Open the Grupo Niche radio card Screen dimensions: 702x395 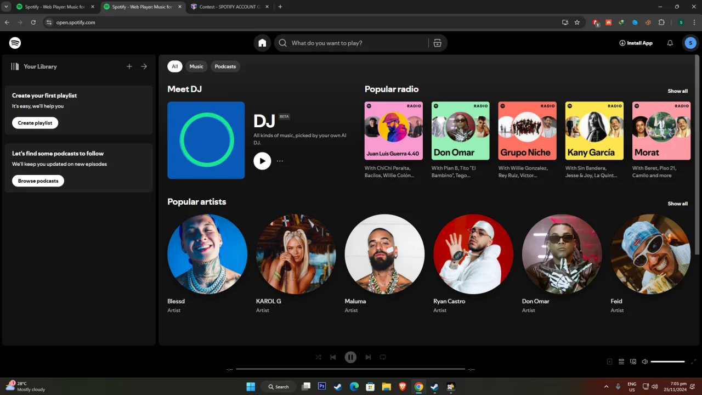528,140
